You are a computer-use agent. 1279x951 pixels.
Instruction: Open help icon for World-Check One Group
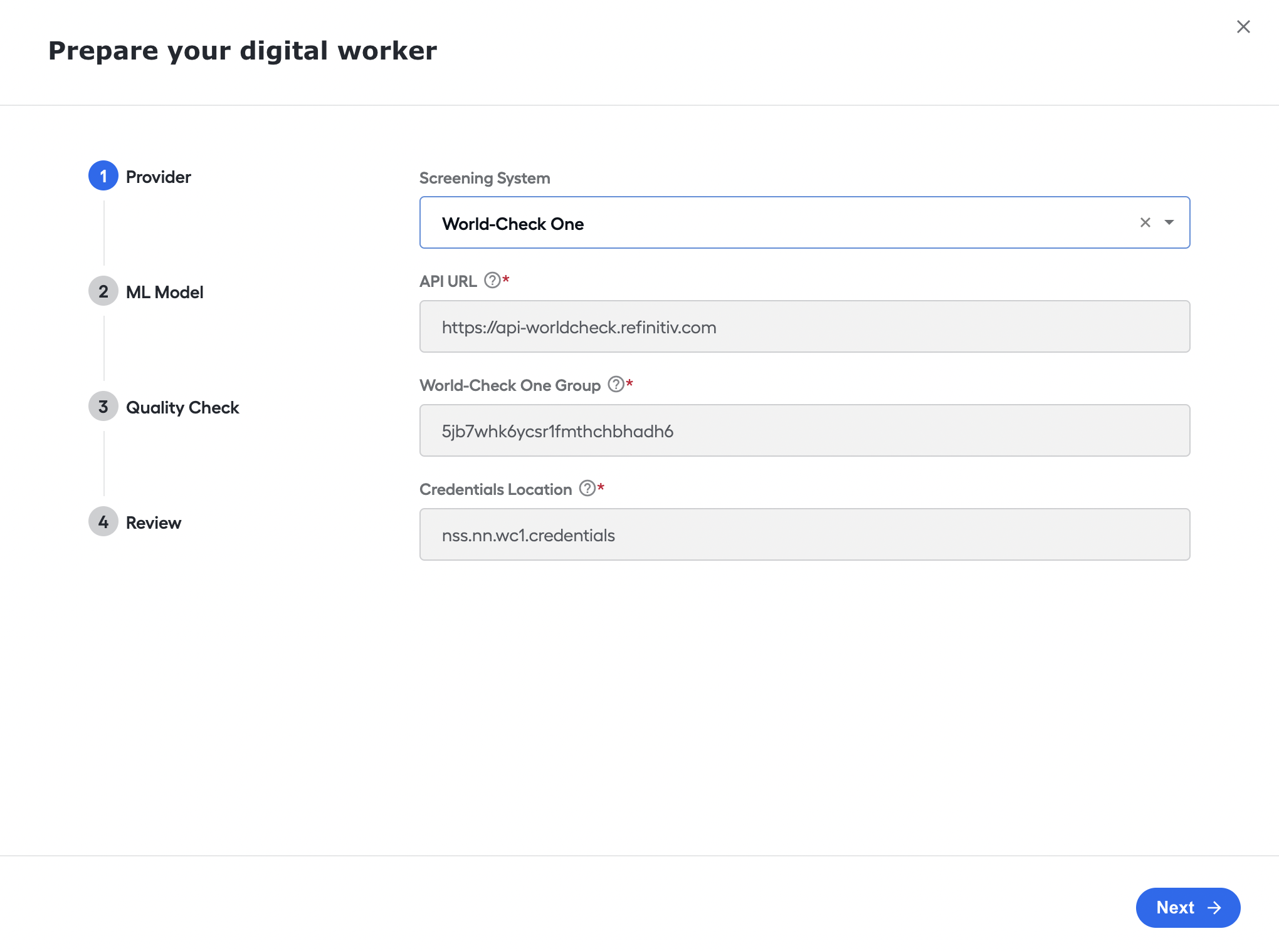pyautogui.click(x=616, y=384)
